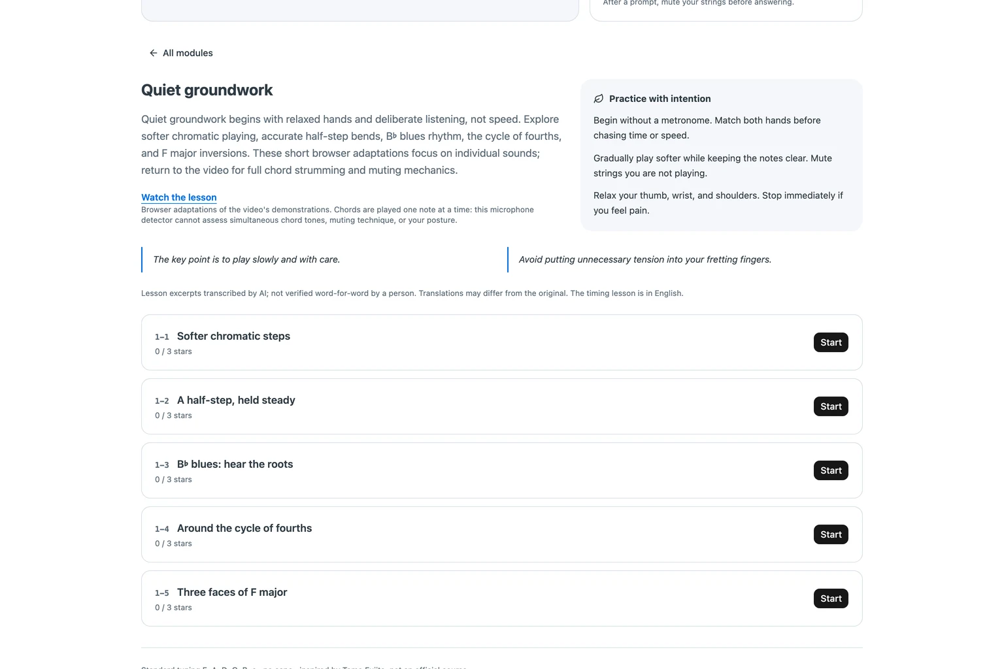Click the Quiet groundwork heading
The height and width of the screenshot is (669, 1004).
207,90
